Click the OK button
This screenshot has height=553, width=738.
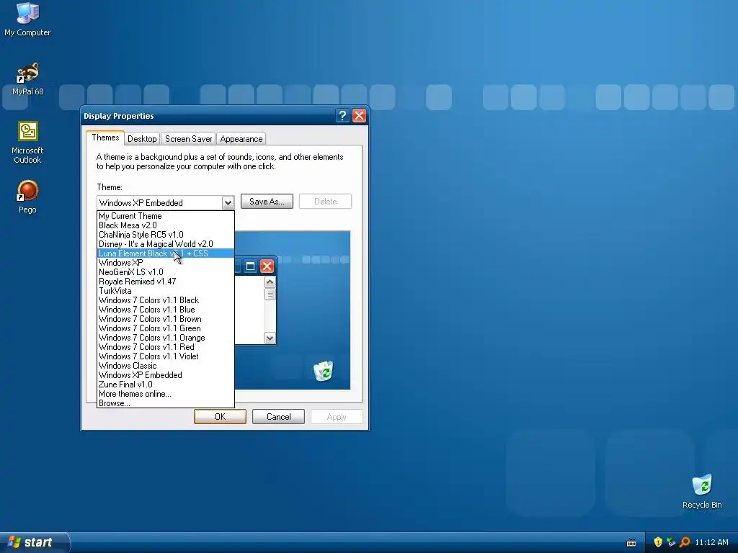click(x=220, y=417)
